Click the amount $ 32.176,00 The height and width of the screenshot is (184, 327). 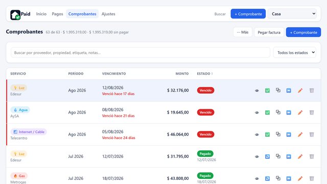coord(178,90)
